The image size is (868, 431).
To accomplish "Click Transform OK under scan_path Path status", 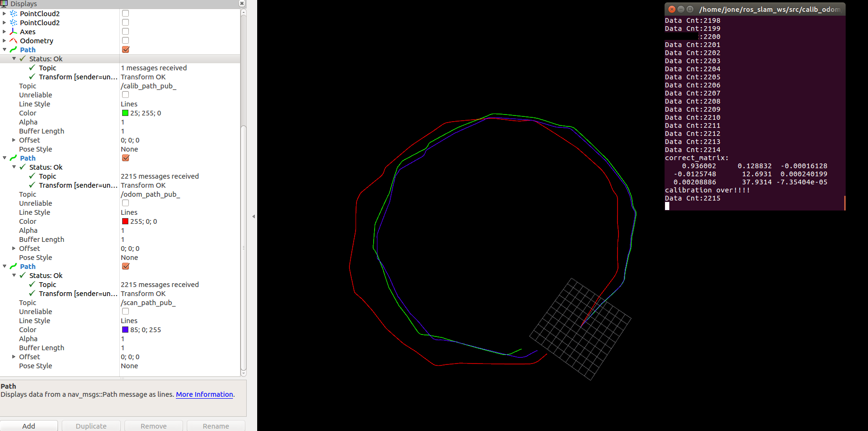I will tap(143, 294).
